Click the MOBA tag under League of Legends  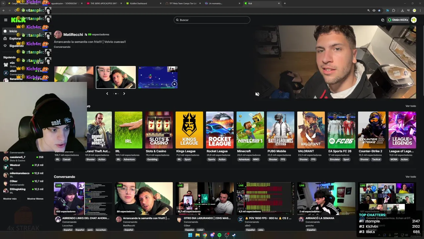click(394, 159)
